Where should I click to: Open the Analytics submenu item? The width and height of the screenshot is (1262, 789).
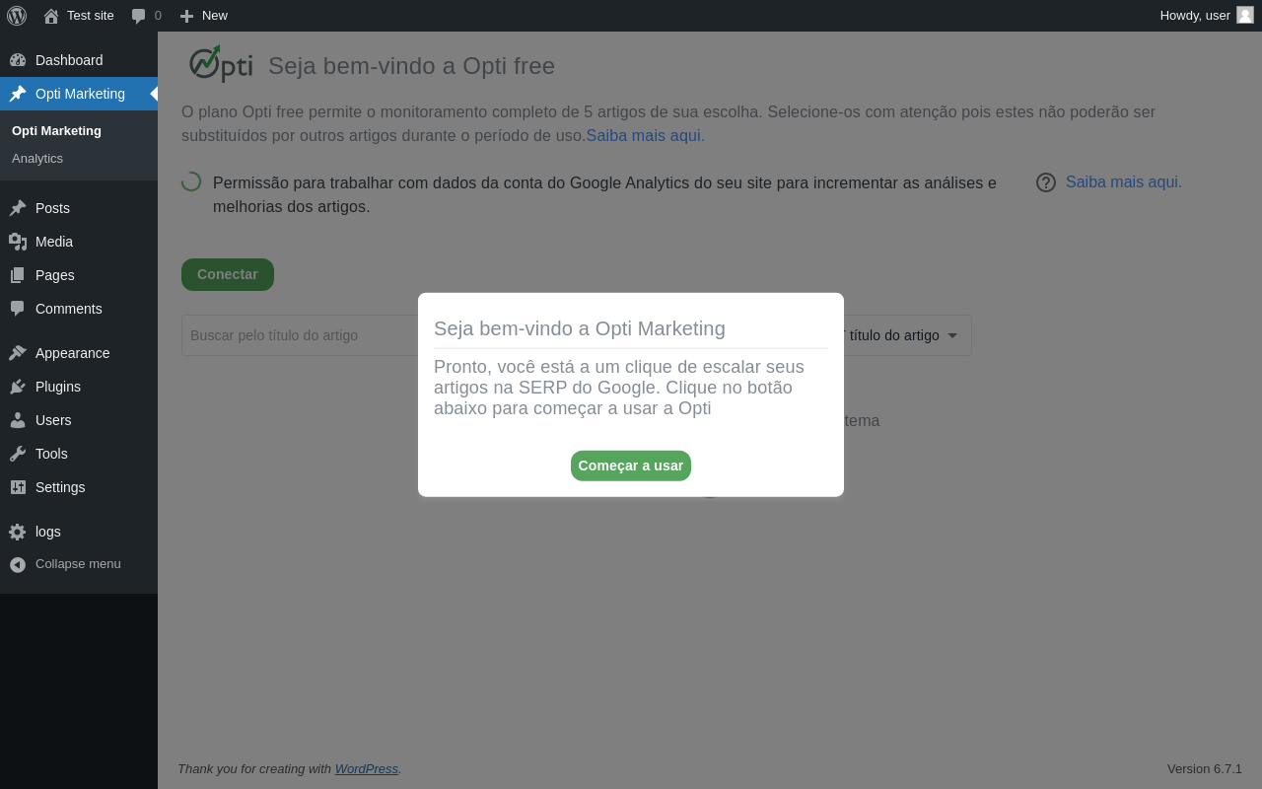point(37,159)
